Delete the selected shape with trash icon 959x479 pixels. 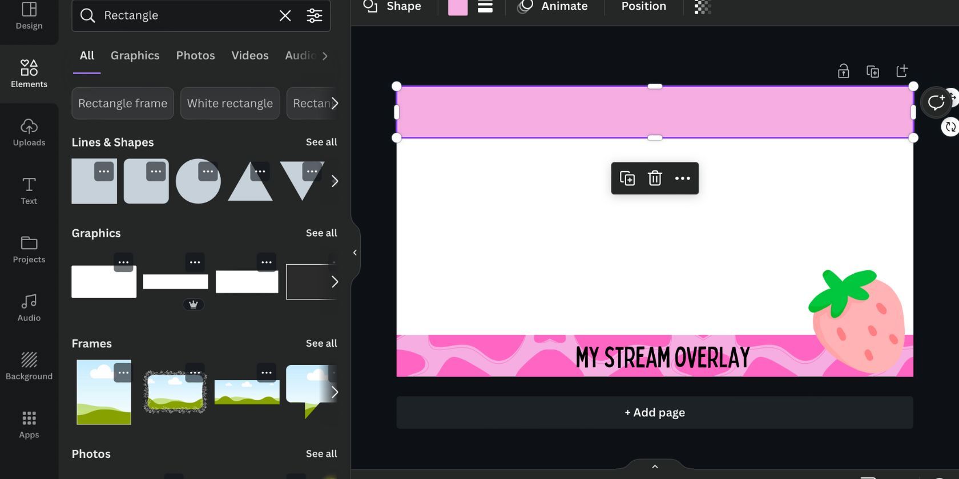click(655, 178)
